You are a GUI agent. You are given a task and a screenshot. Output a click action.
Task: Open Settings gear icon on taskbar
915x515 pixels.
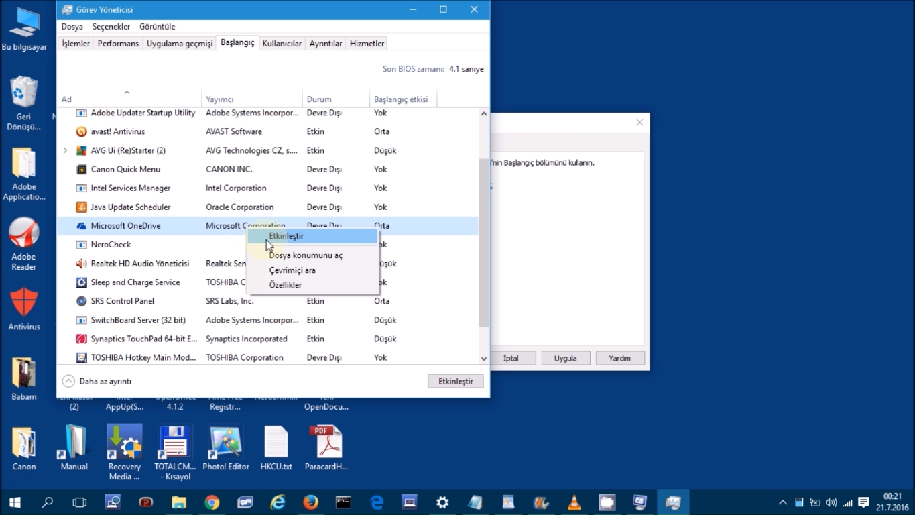(x=442, y=502)
